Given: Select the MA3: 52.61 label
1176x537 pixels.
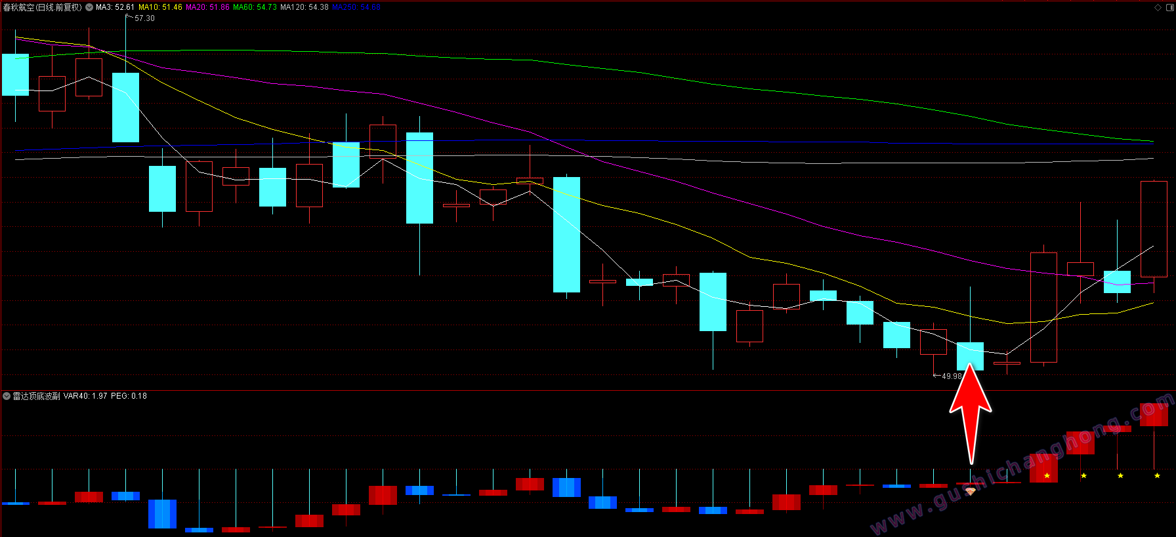Looking at the screenshot, I should pos(115,7).
